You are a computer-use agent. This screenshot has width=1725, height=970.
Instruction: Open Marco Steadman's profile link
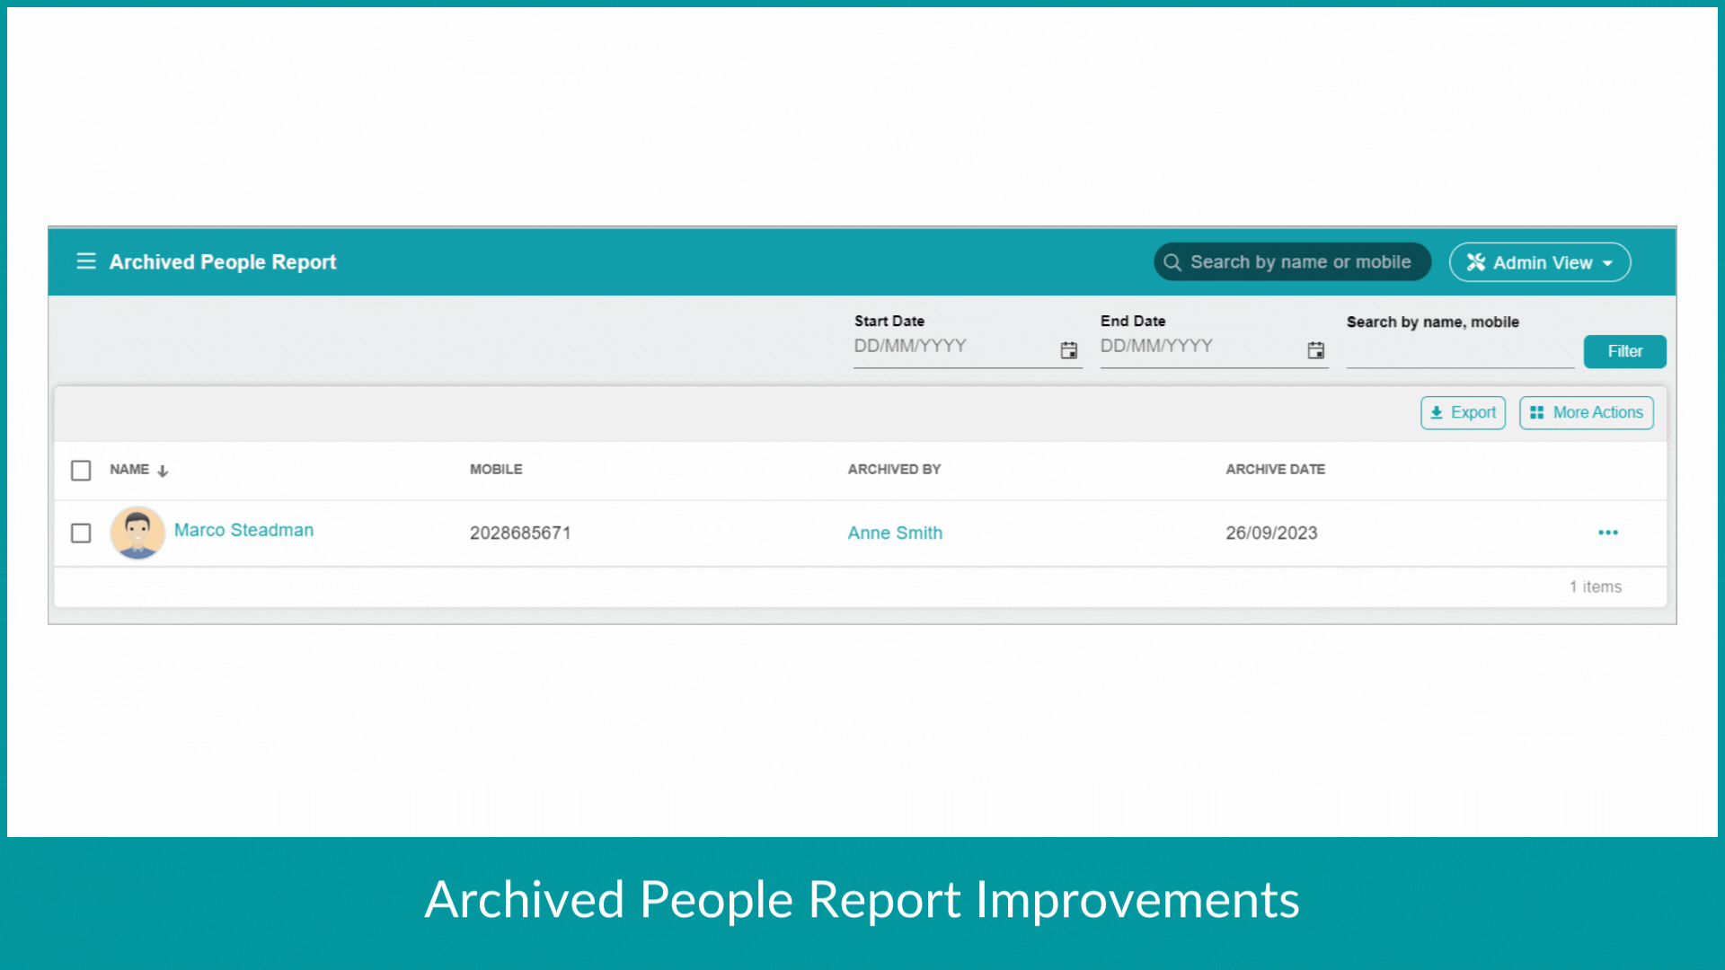point(243,530)
